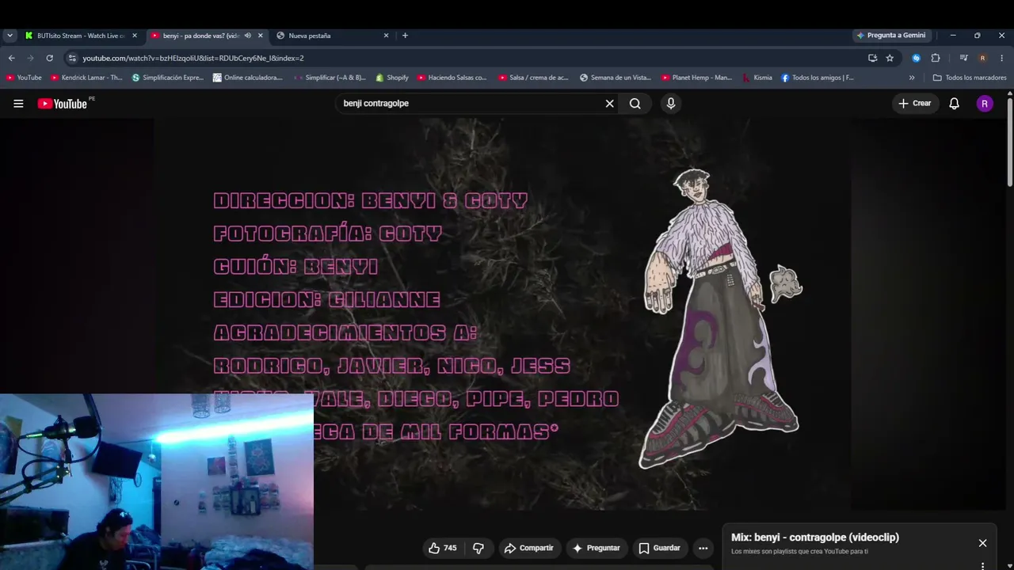Open Chrome three-dot menu
Image resolution: width=1014 pixels, height=570 pixels.
coord(1001,58)
